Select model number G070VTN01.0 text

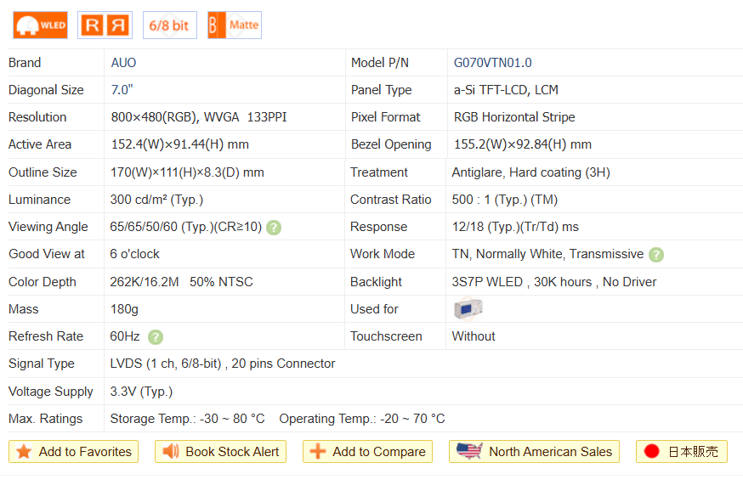tap(492, 63)
